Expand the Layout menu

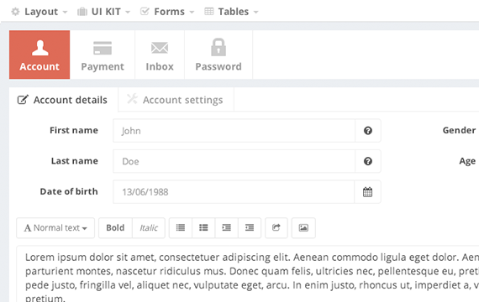[39, 12]
